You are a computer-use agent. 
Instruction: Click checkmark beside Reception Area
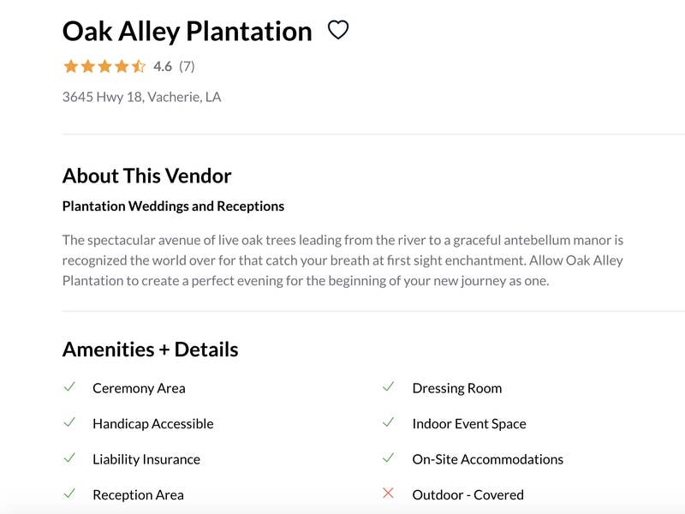click(x=69, y=493)
